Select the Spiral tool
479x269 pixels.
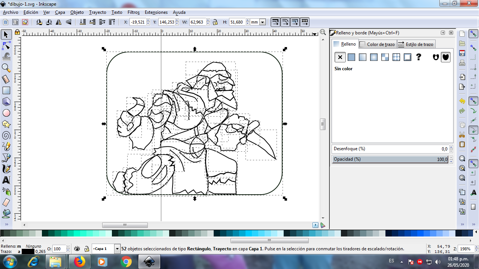tap(6, 135)
